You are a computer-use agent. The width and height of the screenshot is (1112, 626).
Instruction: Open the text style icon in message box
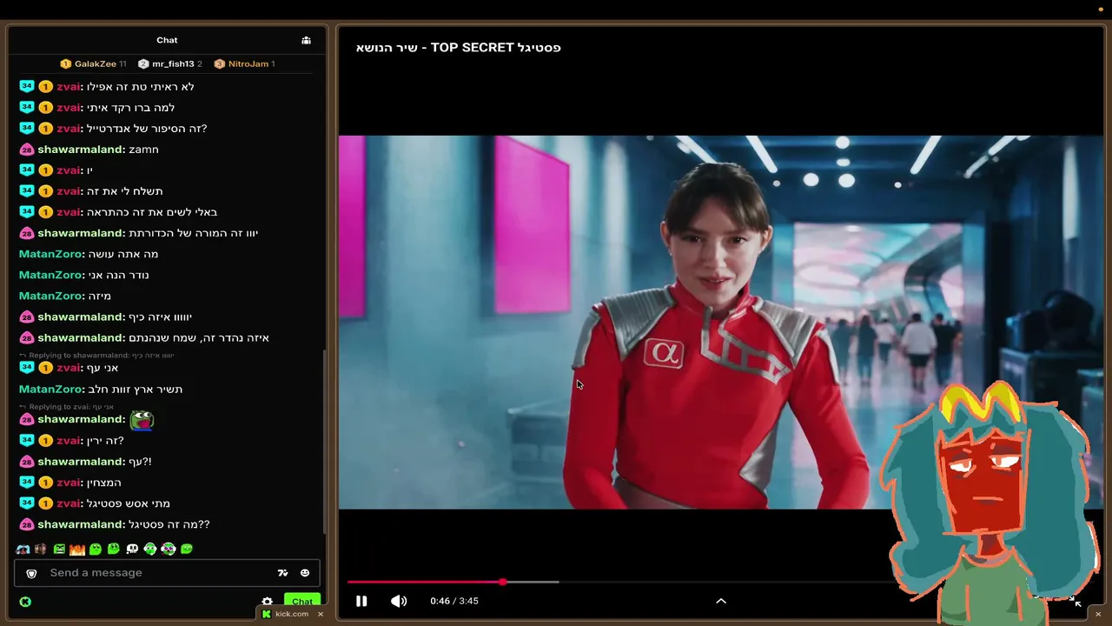pyautogui.click(x=282, y=573)
